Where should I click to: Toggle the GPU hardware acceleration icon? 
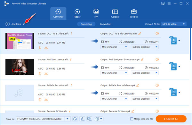tap(89, 119)
